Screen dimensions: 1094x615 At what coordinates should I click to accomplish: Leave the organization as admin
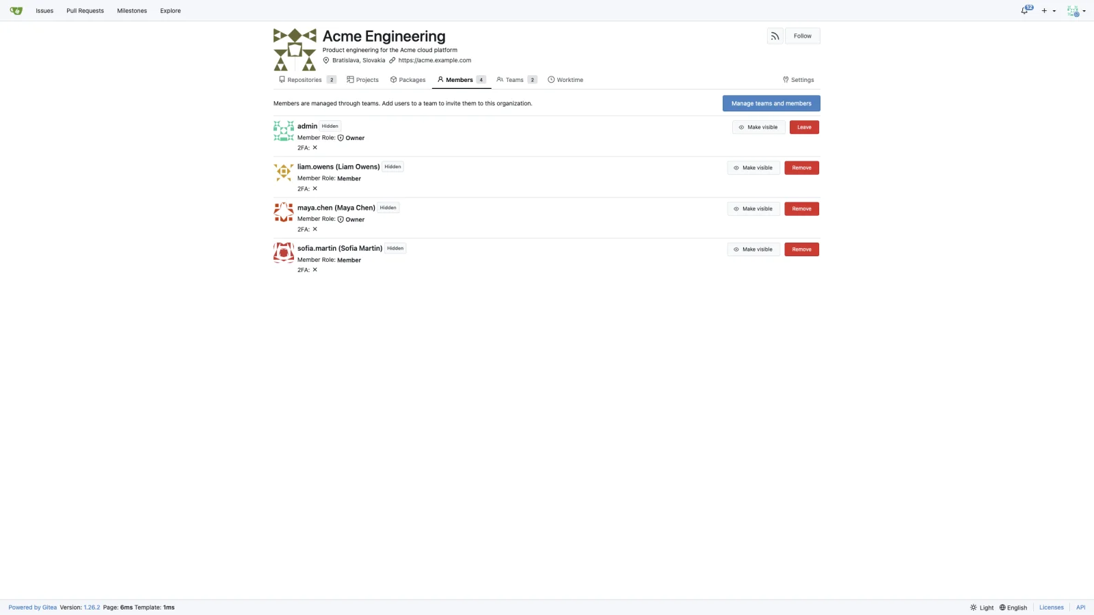point(804,127)
